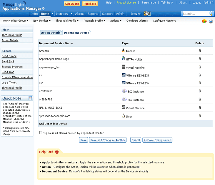Click the Virtual Machine icon for appmanager_test
This screenshot has height=185, width=215.
click(124, 67)
